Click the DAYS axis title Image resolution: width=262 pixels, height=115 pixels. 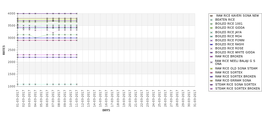click(106, 110)
